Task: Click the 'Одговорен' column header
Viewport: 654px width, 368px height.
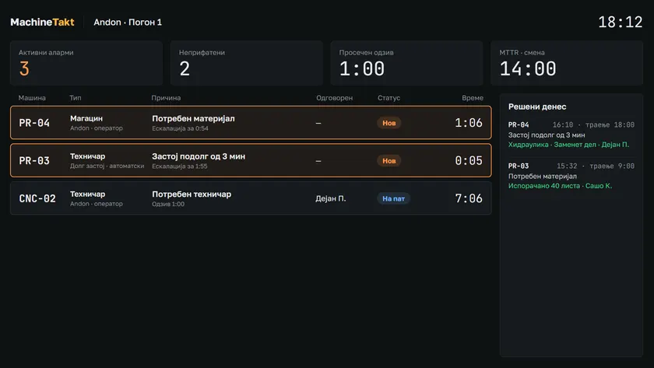Action: [335, 98]
